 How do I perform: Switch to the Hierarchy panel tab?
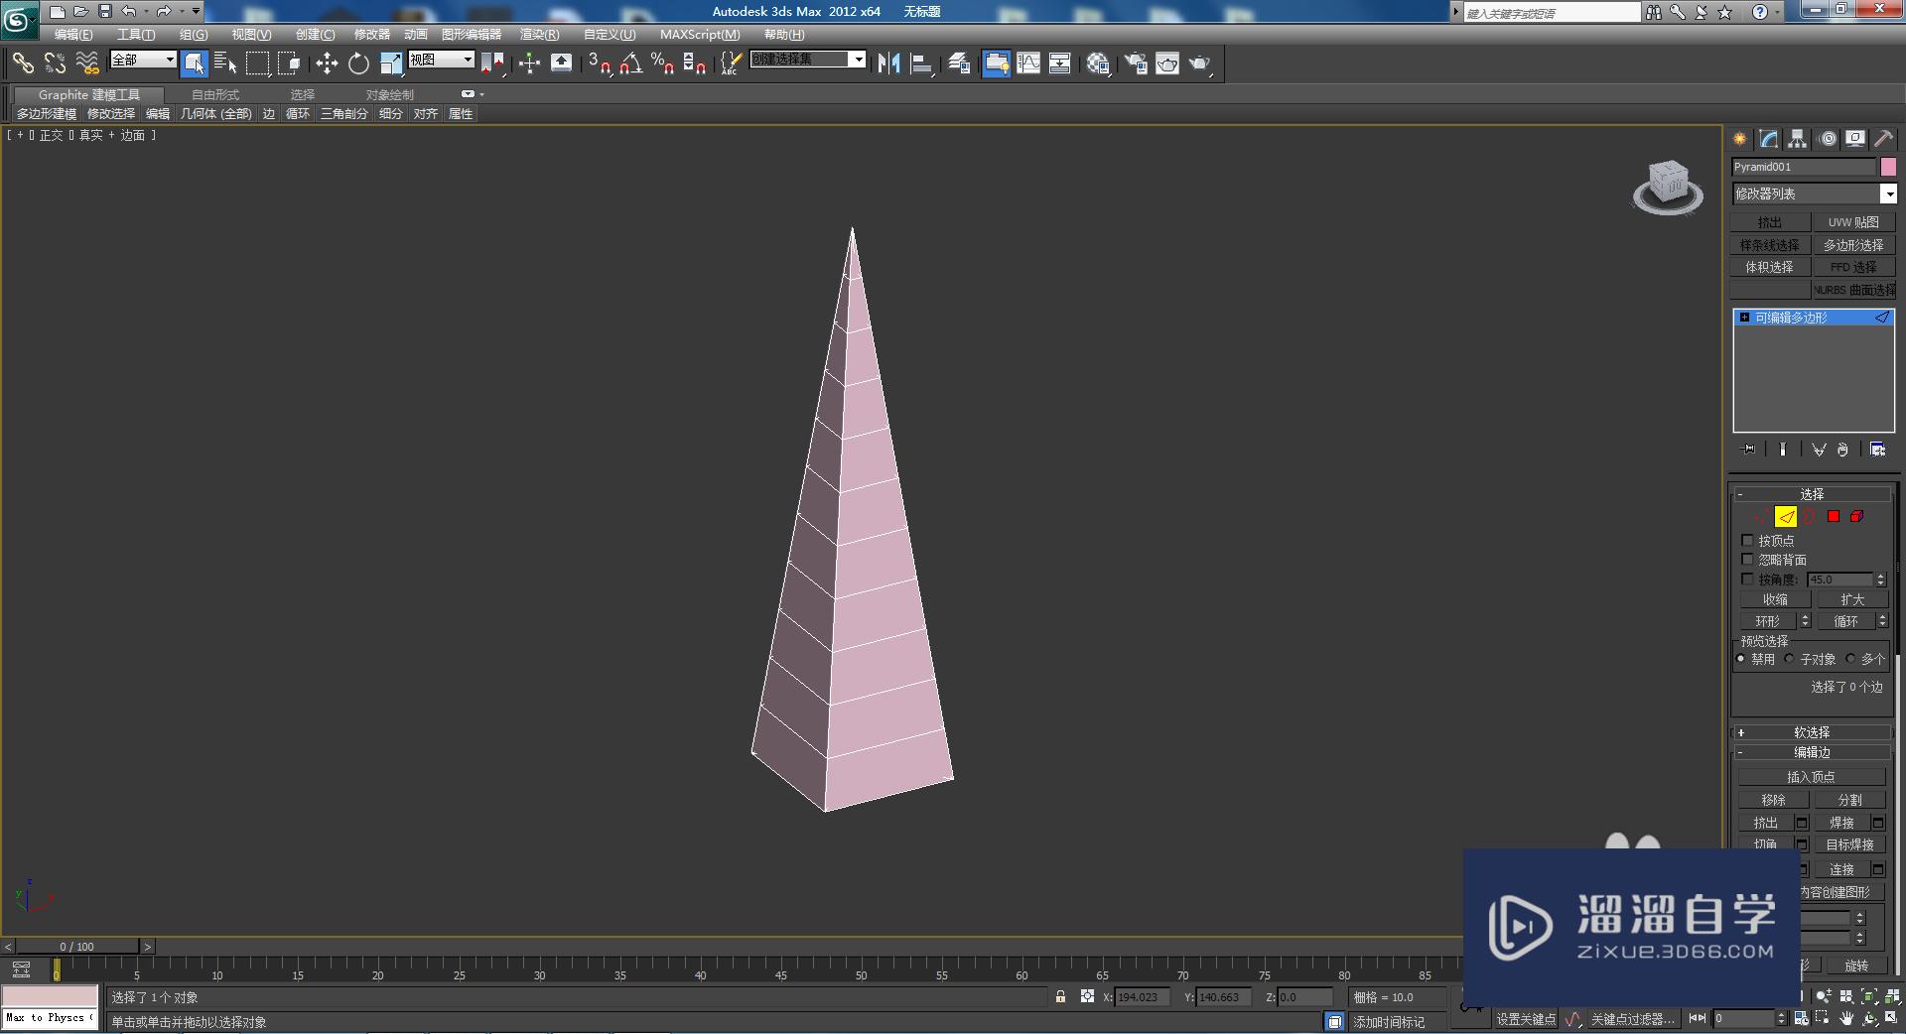coord(1798,139)
